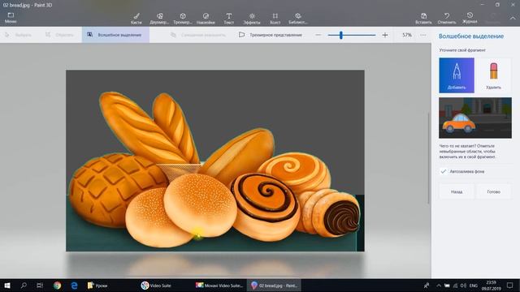The image size is (520, 292).
Task: Open the Уроки folder taskbar item
Action: coord(97,286)
